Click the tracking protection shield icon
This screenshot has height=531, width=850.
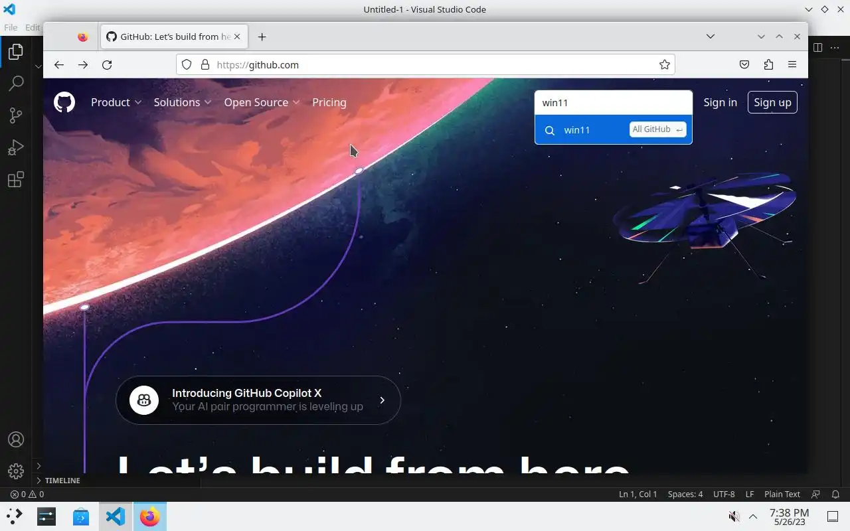(187, 64)
